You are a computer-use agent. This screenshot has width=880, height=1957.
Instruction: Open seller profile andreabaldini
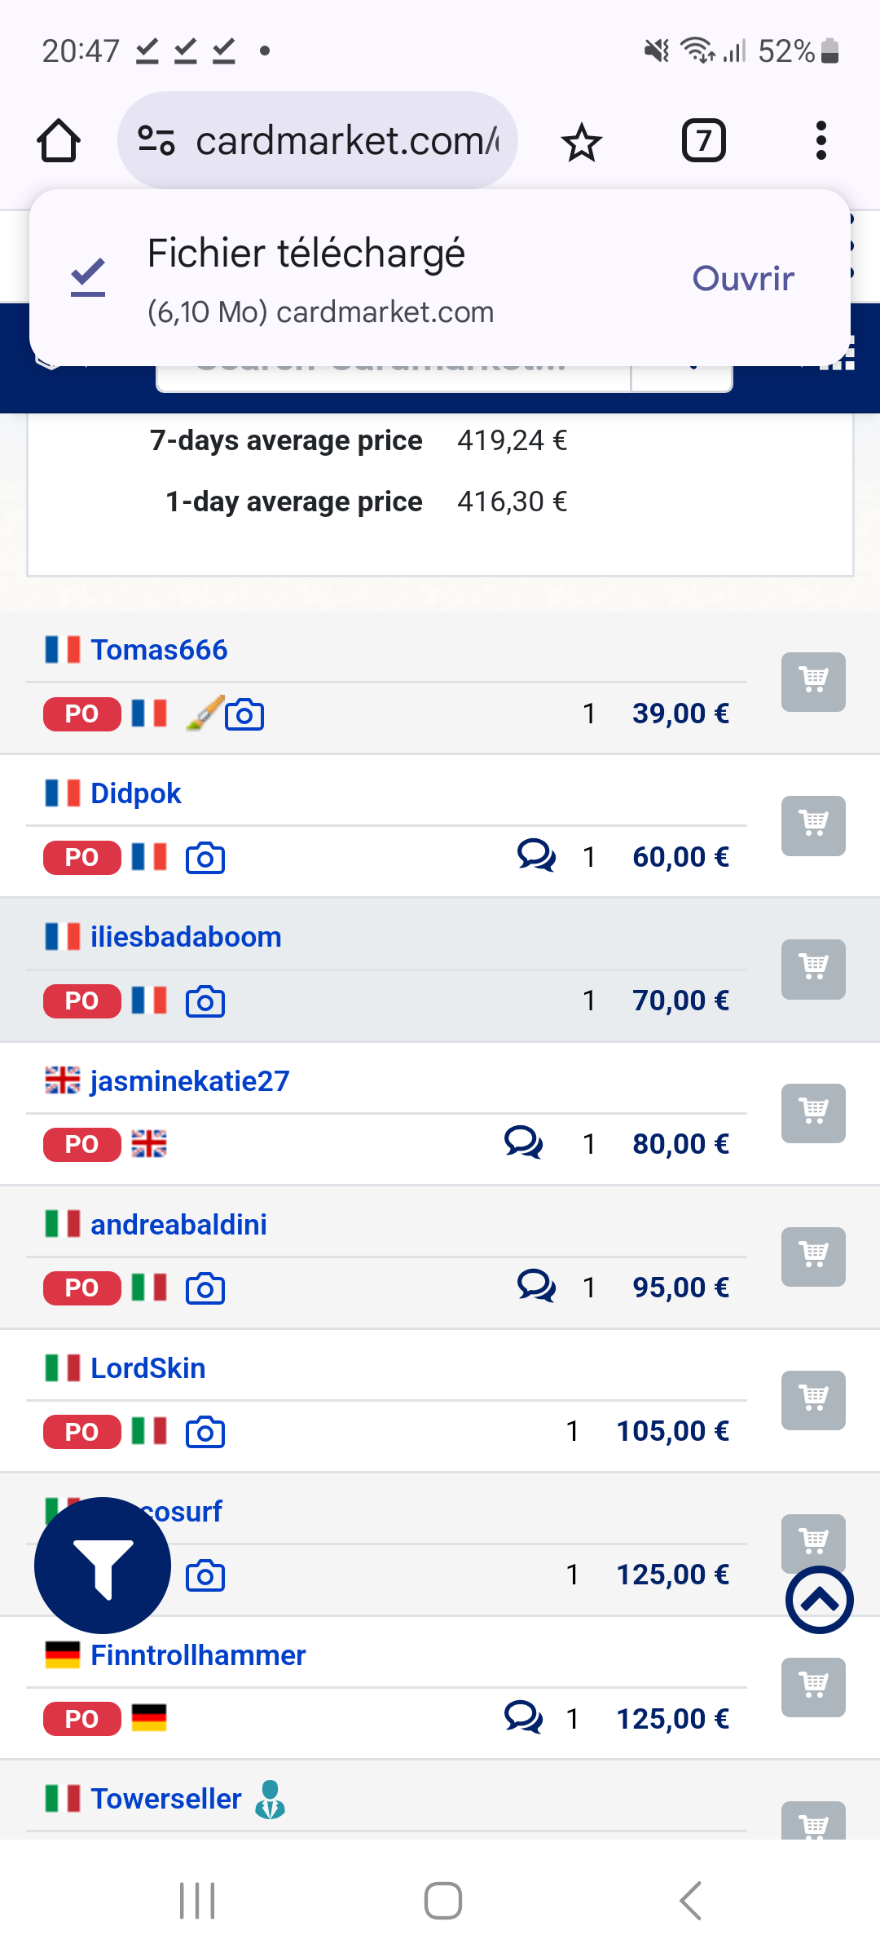pos(178,1225)
